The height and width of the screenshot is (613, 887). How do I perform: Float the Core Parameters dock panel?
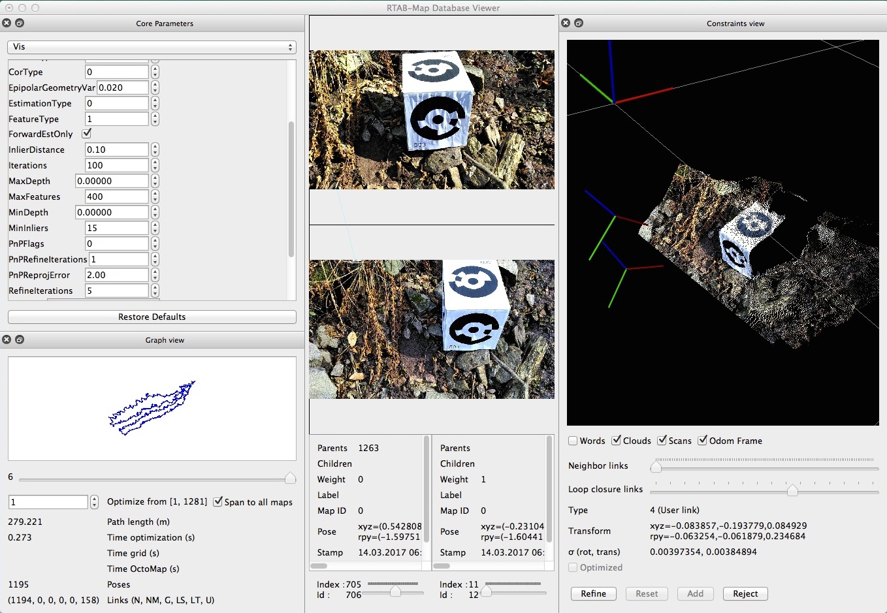click(x=20, y=23)
